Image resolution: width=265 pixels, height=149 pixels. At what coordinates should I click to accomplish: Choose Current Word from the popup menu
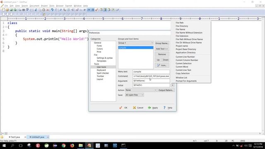(x=182, y=67)
